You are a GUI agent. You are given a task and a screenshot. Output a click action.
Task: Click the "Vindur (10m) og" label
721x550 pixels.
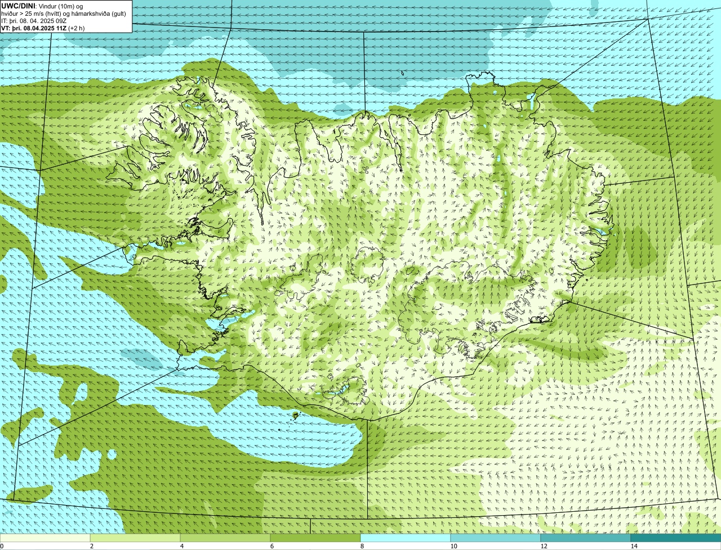tap(61, 6)
